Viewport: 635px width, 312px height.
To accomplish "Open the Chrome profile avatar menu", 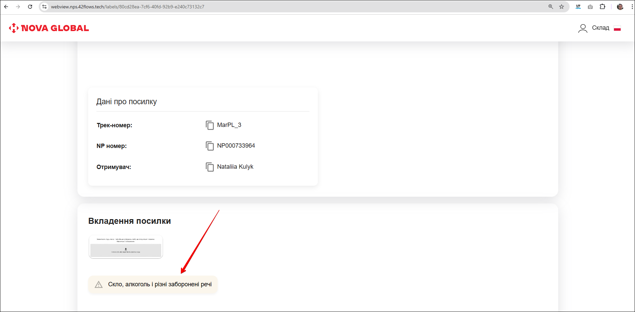I will click(620, 7).
